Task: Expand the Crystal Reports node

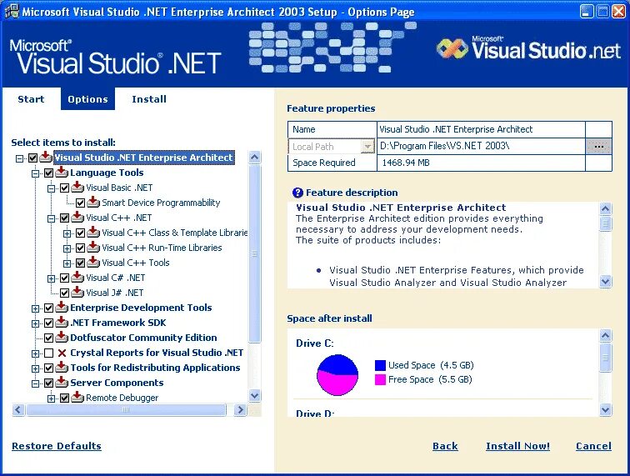Action: click(x=35, y=353)
